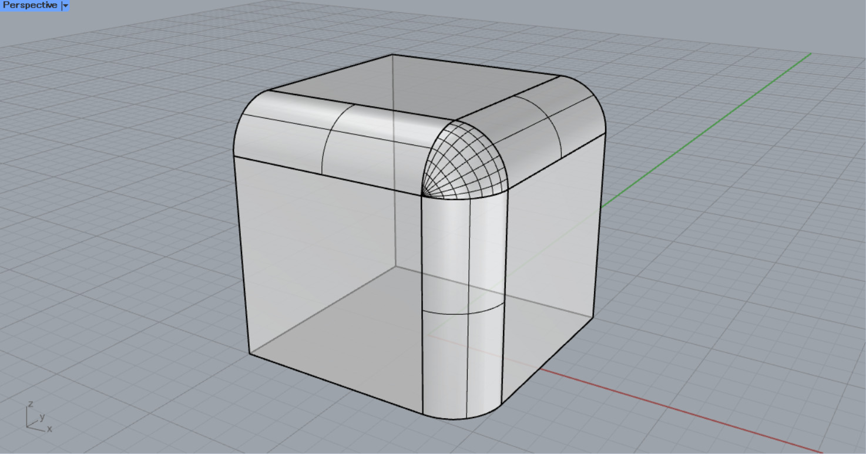866x454 pixels.
Task: Click the Z label on the axis icon
Action: coord(30,404)
